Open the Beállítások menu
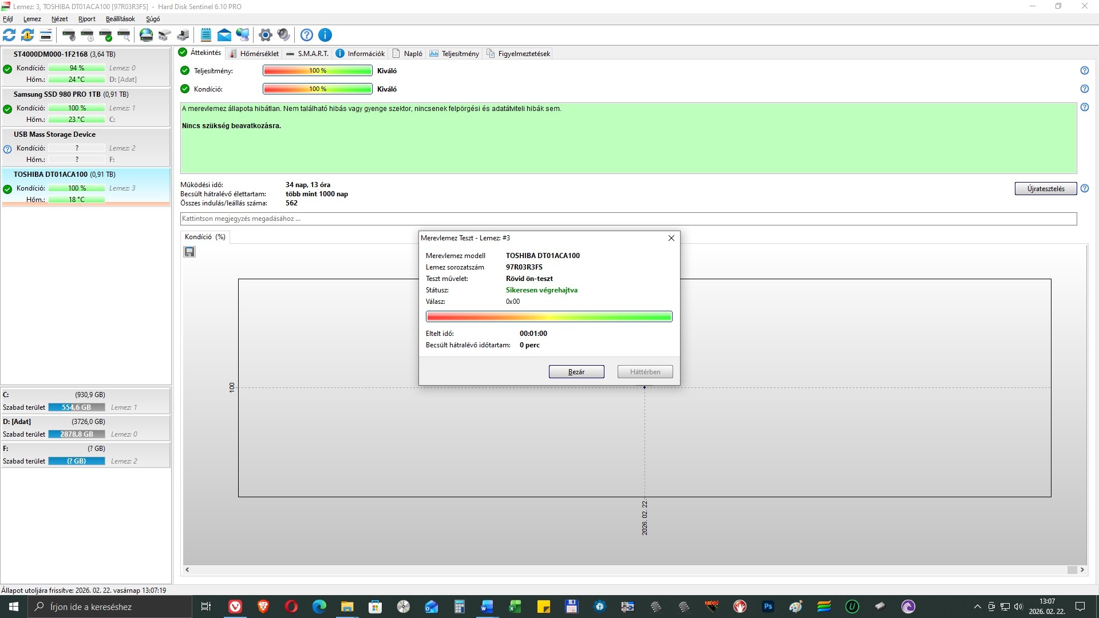The height and width of the screenshot is (618, 1099). (x=120, y=19)
